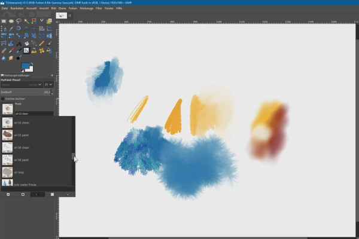Select the Shear tool
Image resolution: width=359 pixels, height=239 pixels.
click(x=26, y=36)
